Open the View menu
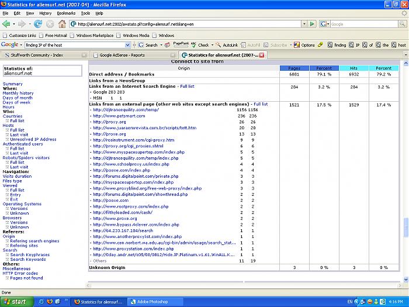 (30, 13)
